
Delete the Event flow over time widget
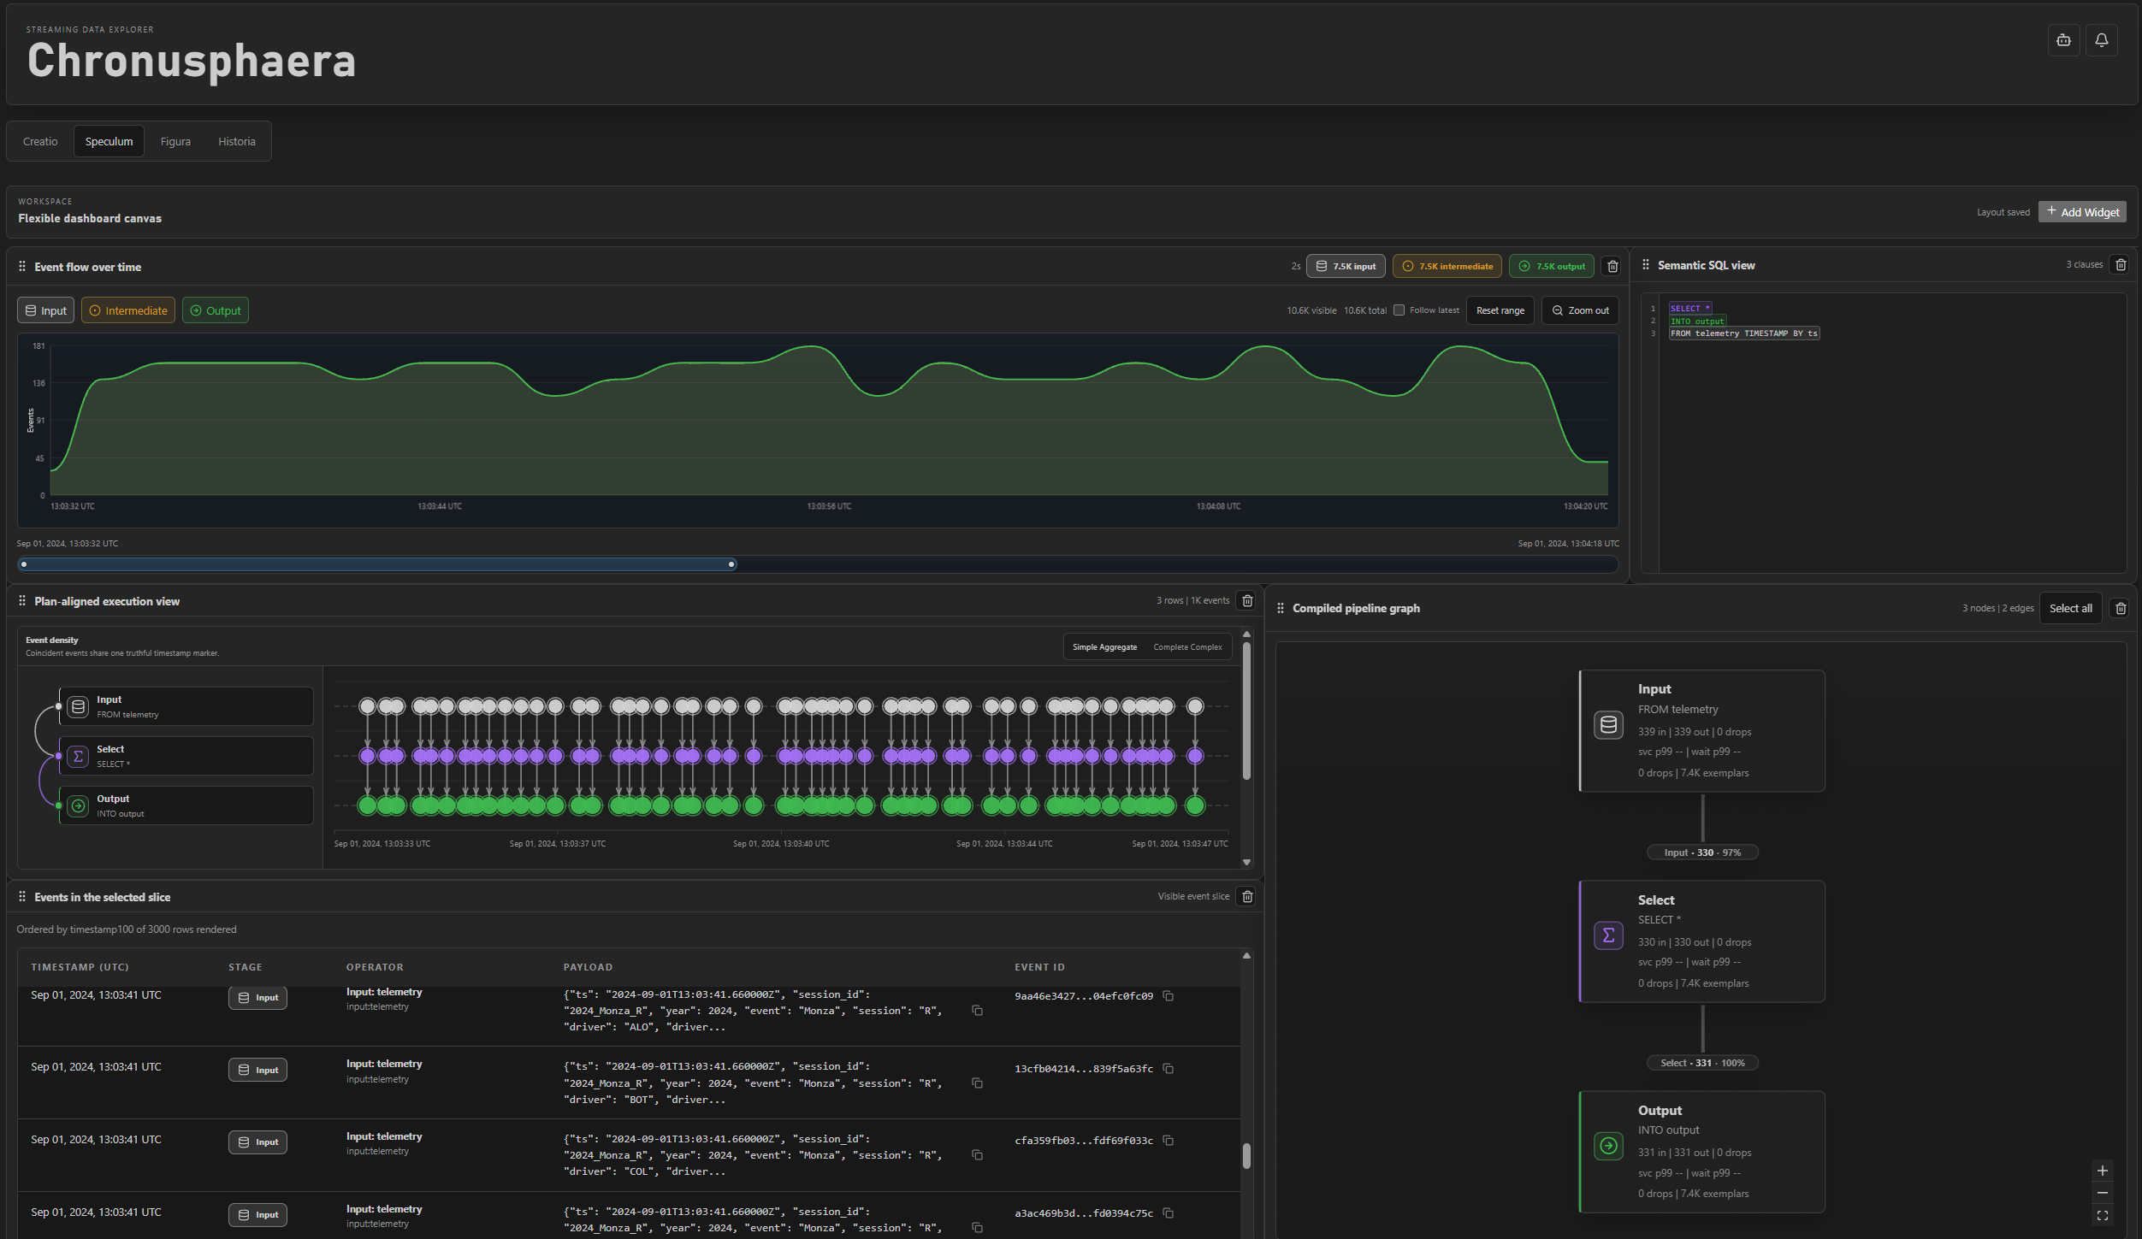pos(1612,267)
